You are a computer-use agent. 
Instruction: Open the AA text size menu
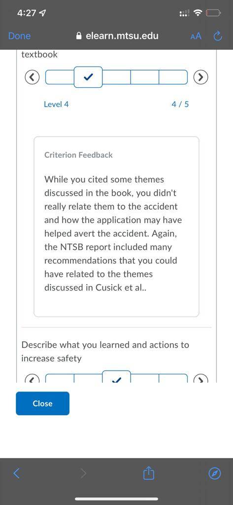point(196,36)
